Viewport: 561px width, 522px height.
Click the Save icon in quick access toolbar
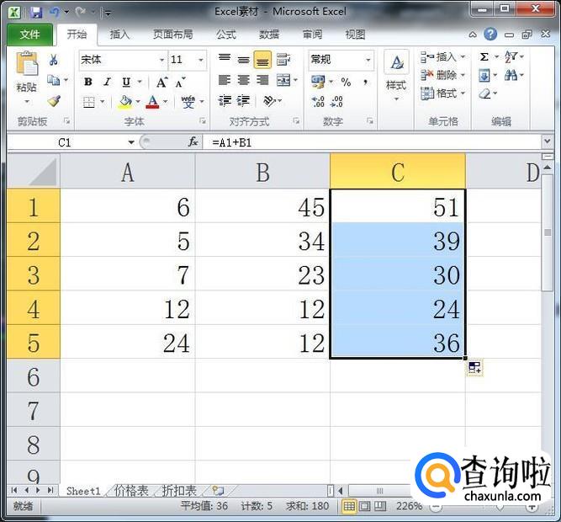(x=35, y=13)
